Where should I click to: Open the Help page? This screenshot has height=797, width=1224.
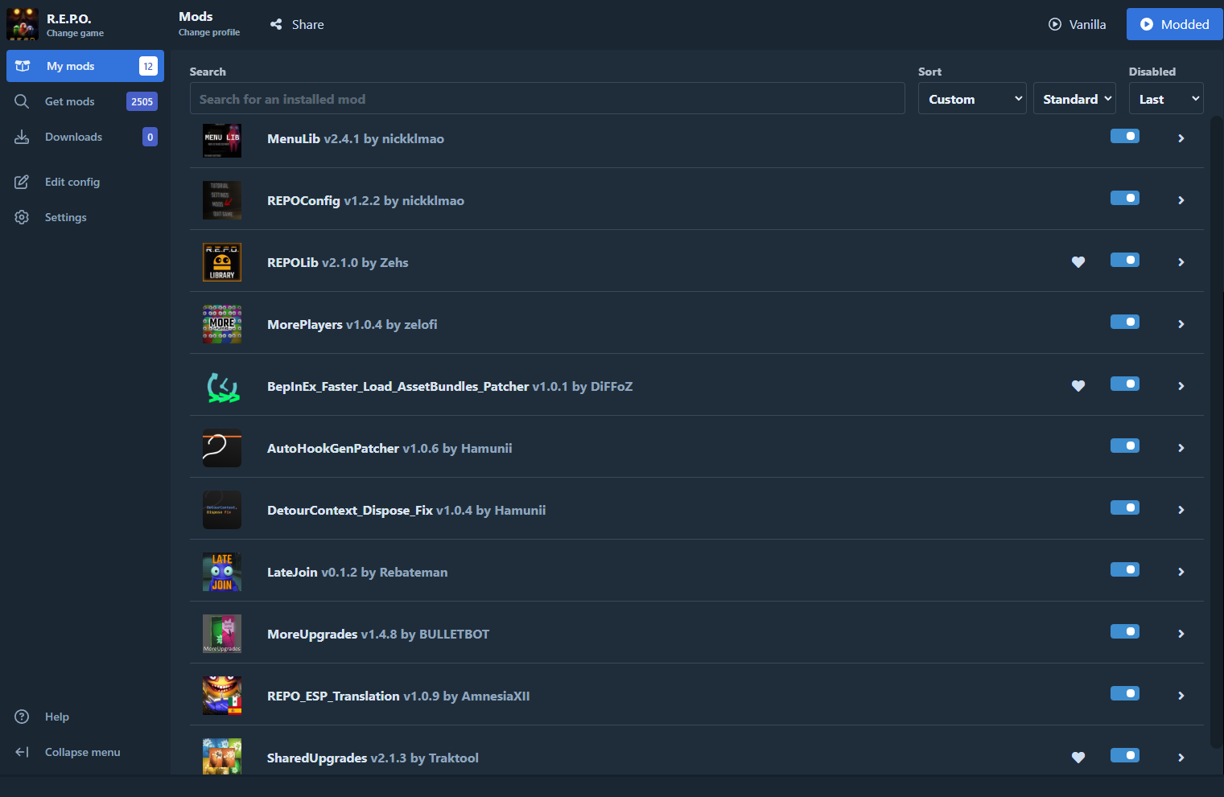(85, 717)
